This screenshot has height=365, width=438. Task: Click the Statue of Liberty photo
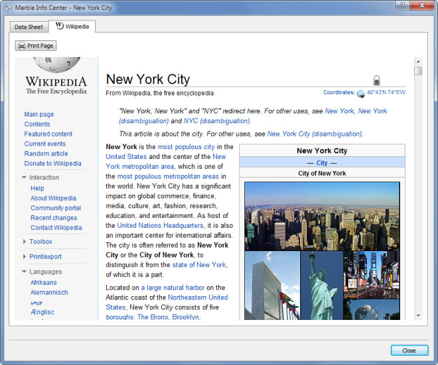322,286
